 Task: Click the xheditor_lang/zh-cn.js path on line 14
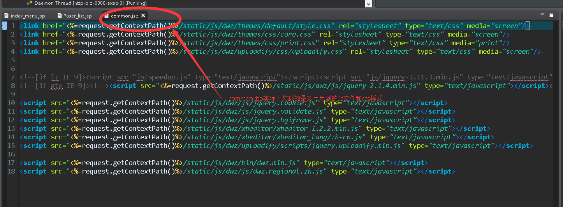tap(273, 137)
